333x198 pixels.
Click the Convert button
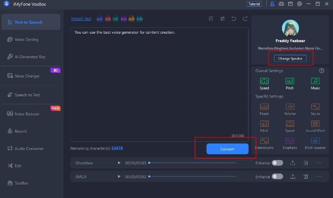(x=227, y=149)
